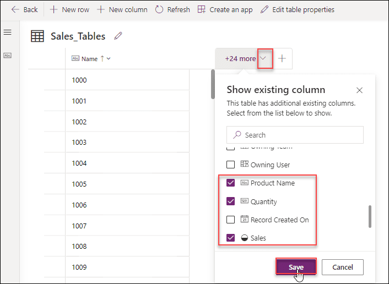
Task: Save the selected columns
Action: (296, 267)
